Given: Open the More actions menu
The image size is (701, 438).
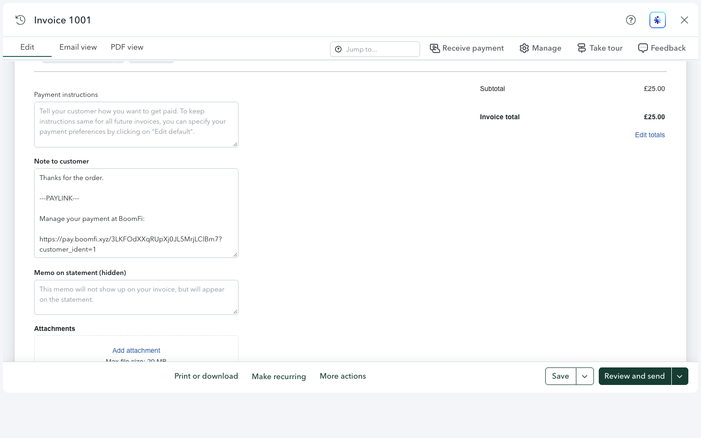Looking at the screenshot, I should click(x=343, y=376).
